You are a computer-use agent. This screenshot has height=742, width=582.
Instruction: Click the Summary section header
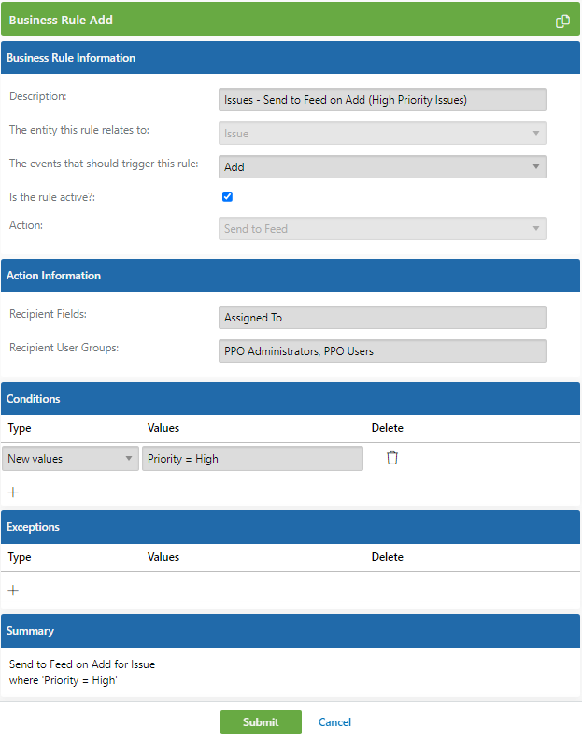pos(291,631)
